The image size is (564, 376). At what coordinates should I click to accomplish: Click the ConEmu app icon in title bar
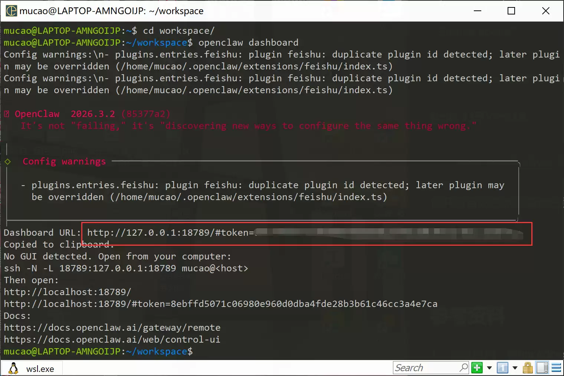tap(11, 11)
